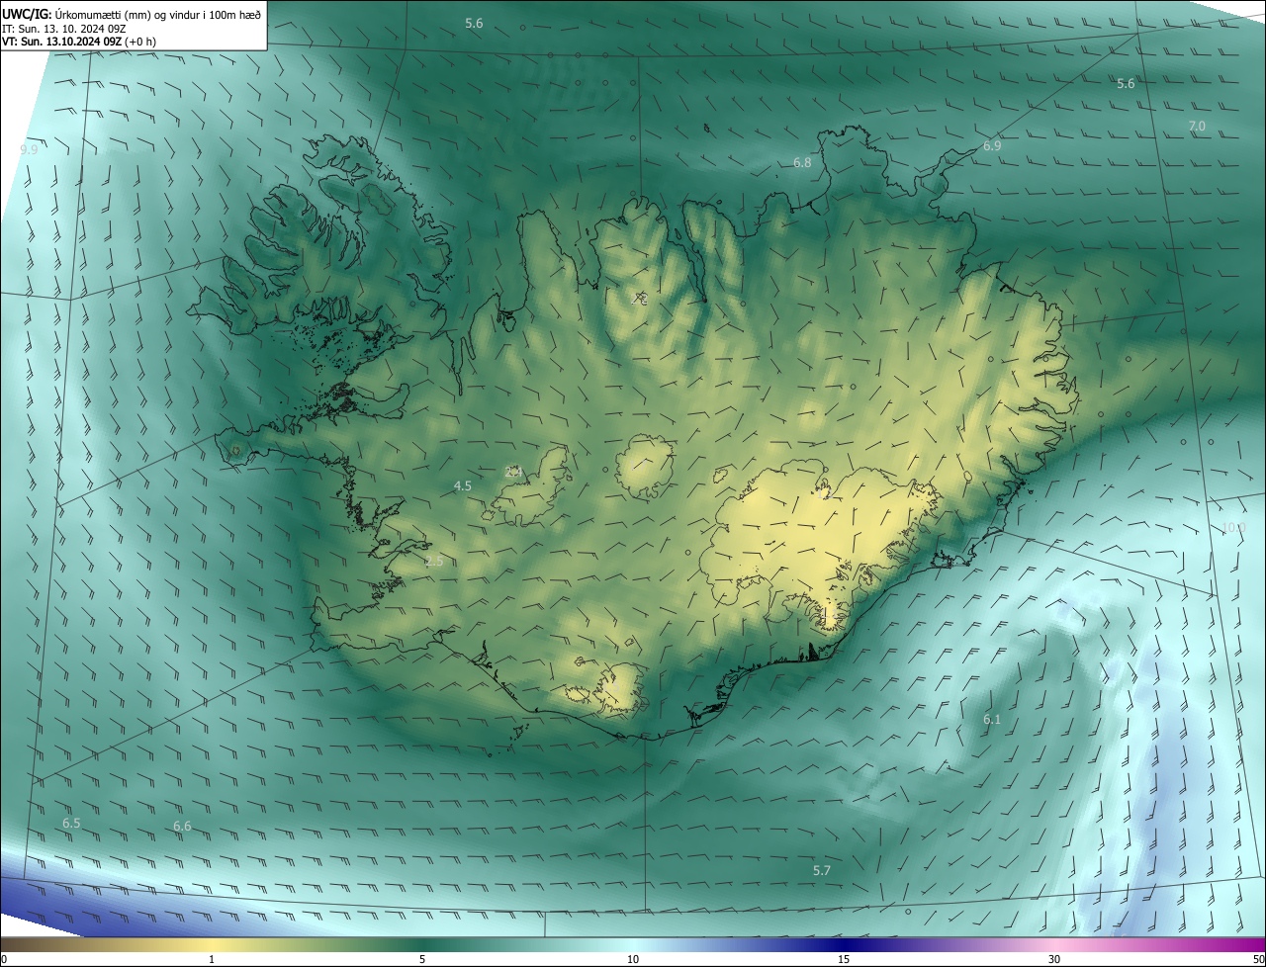Click the 6.6 value label on the map
The height and width of the screenshot is (967, 1266).
point(182,826)
